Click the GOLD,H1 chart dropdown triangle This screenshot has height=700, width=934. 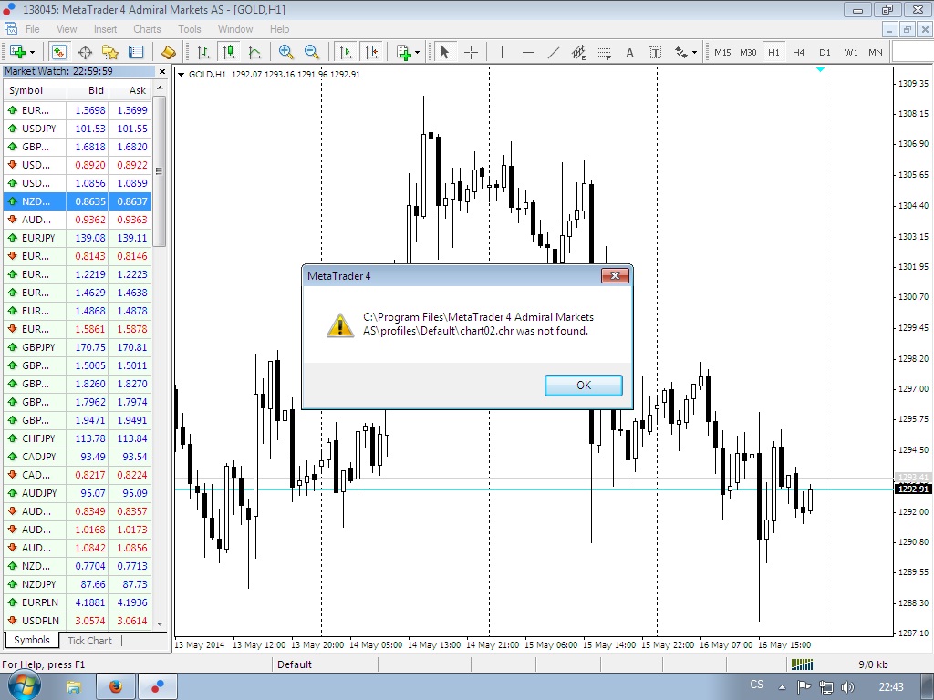182,75
